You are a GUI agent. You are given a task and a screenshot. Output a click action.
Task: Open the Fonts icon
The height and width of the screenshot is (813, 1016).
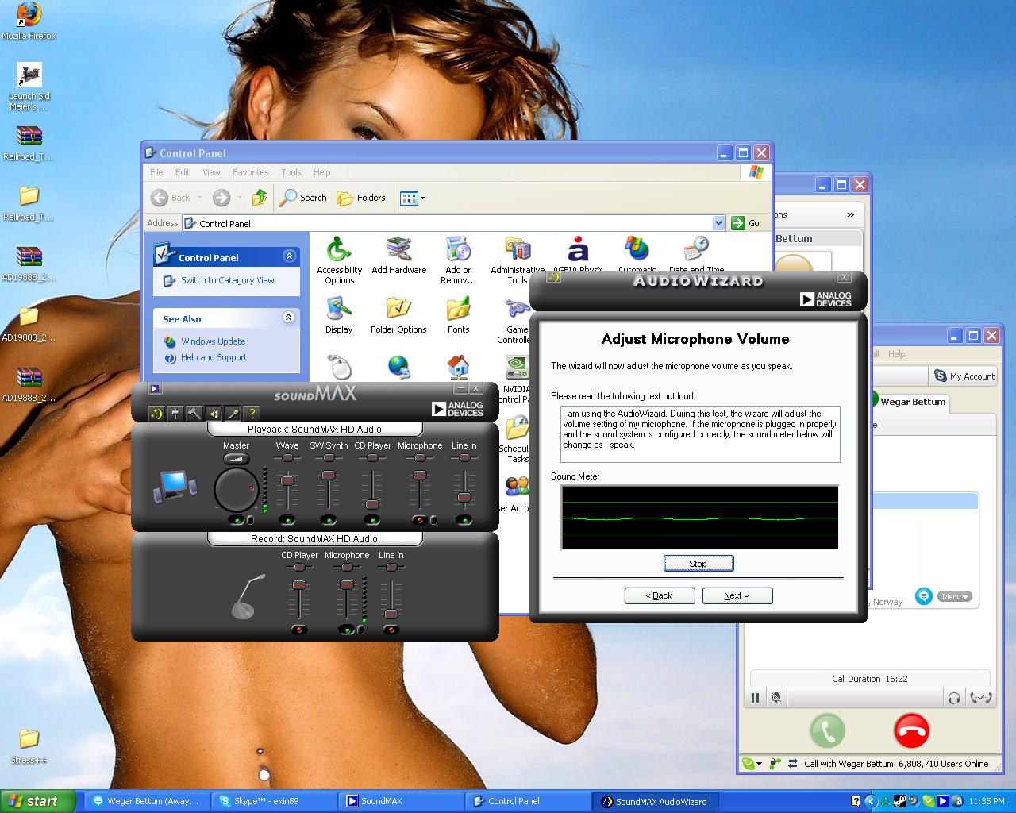(459, 315)
